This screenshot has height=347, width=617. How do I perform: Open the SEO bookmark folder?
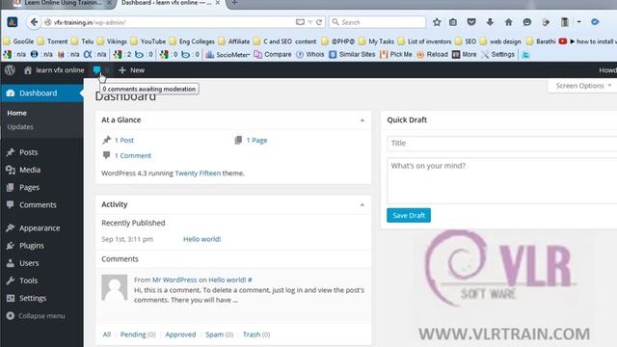click(466, 41)
